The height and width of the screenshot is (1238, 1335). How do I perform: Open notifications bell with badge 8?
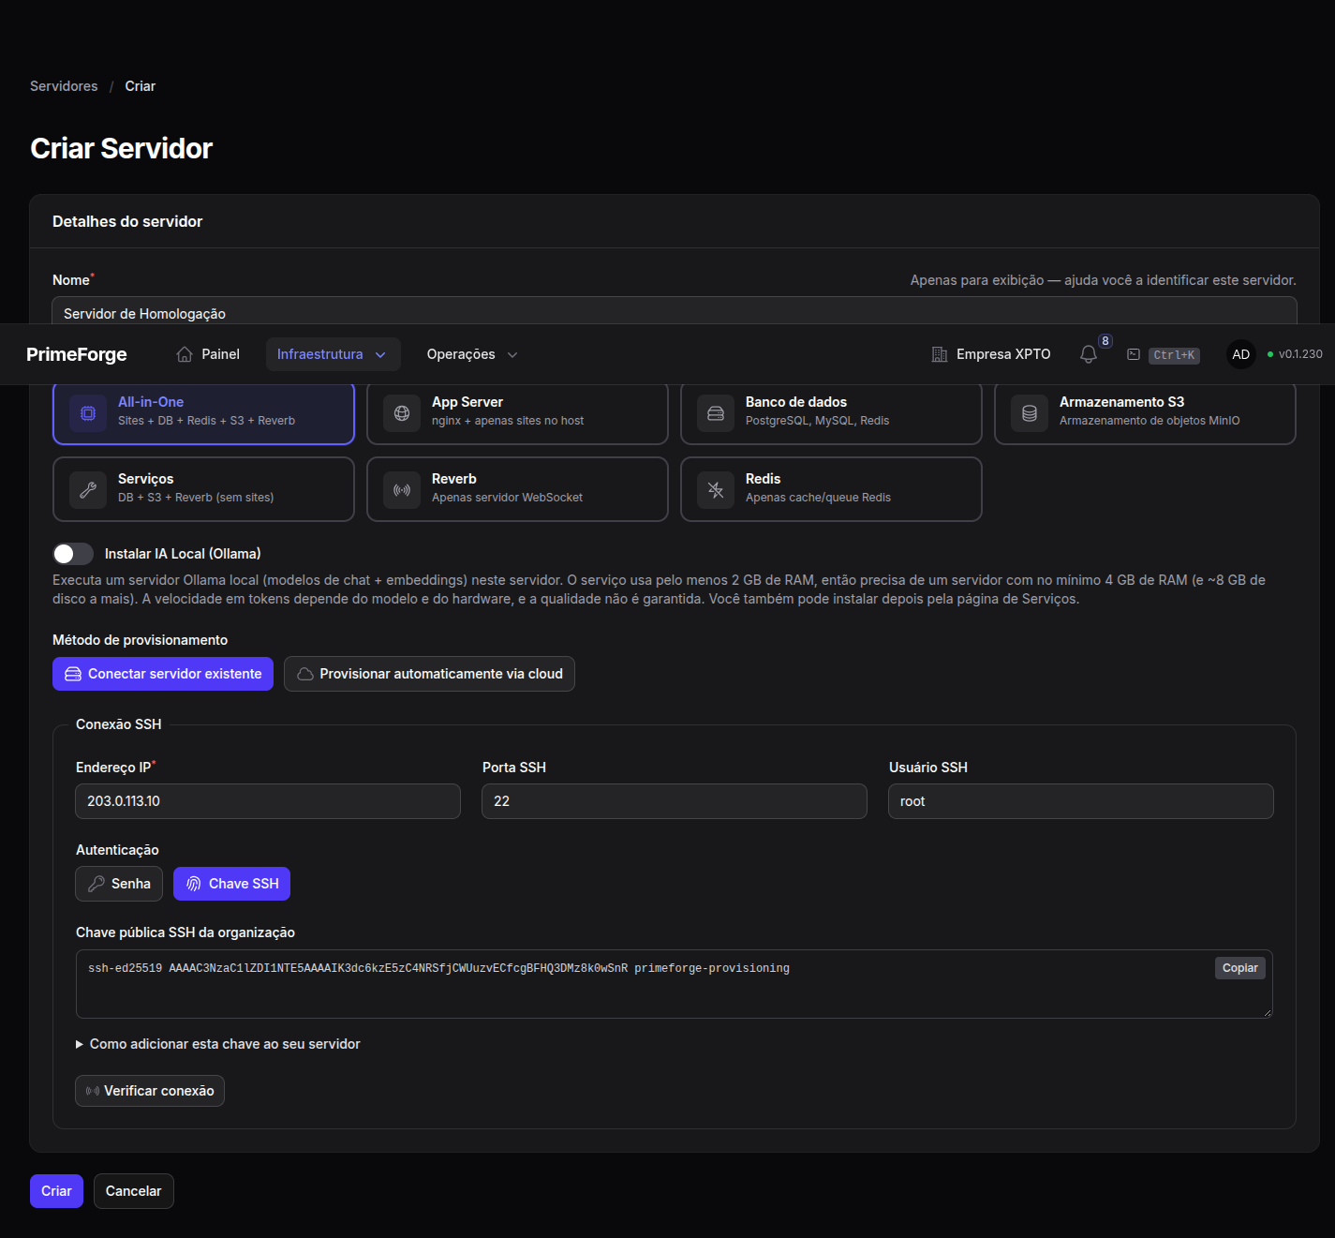click(1089, 354)
